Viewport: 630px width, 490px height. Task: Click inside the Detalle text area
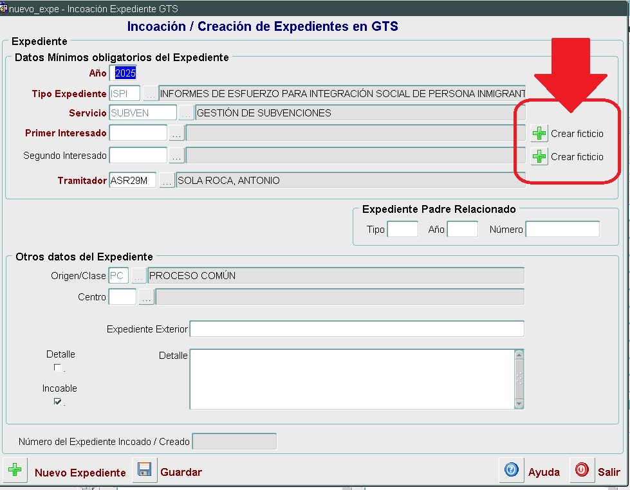coord(351,379)
